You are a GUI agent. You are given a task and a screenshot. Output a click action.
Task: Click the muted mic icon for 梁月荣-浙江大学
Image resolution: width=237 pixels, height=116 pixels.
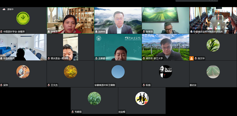144,58
